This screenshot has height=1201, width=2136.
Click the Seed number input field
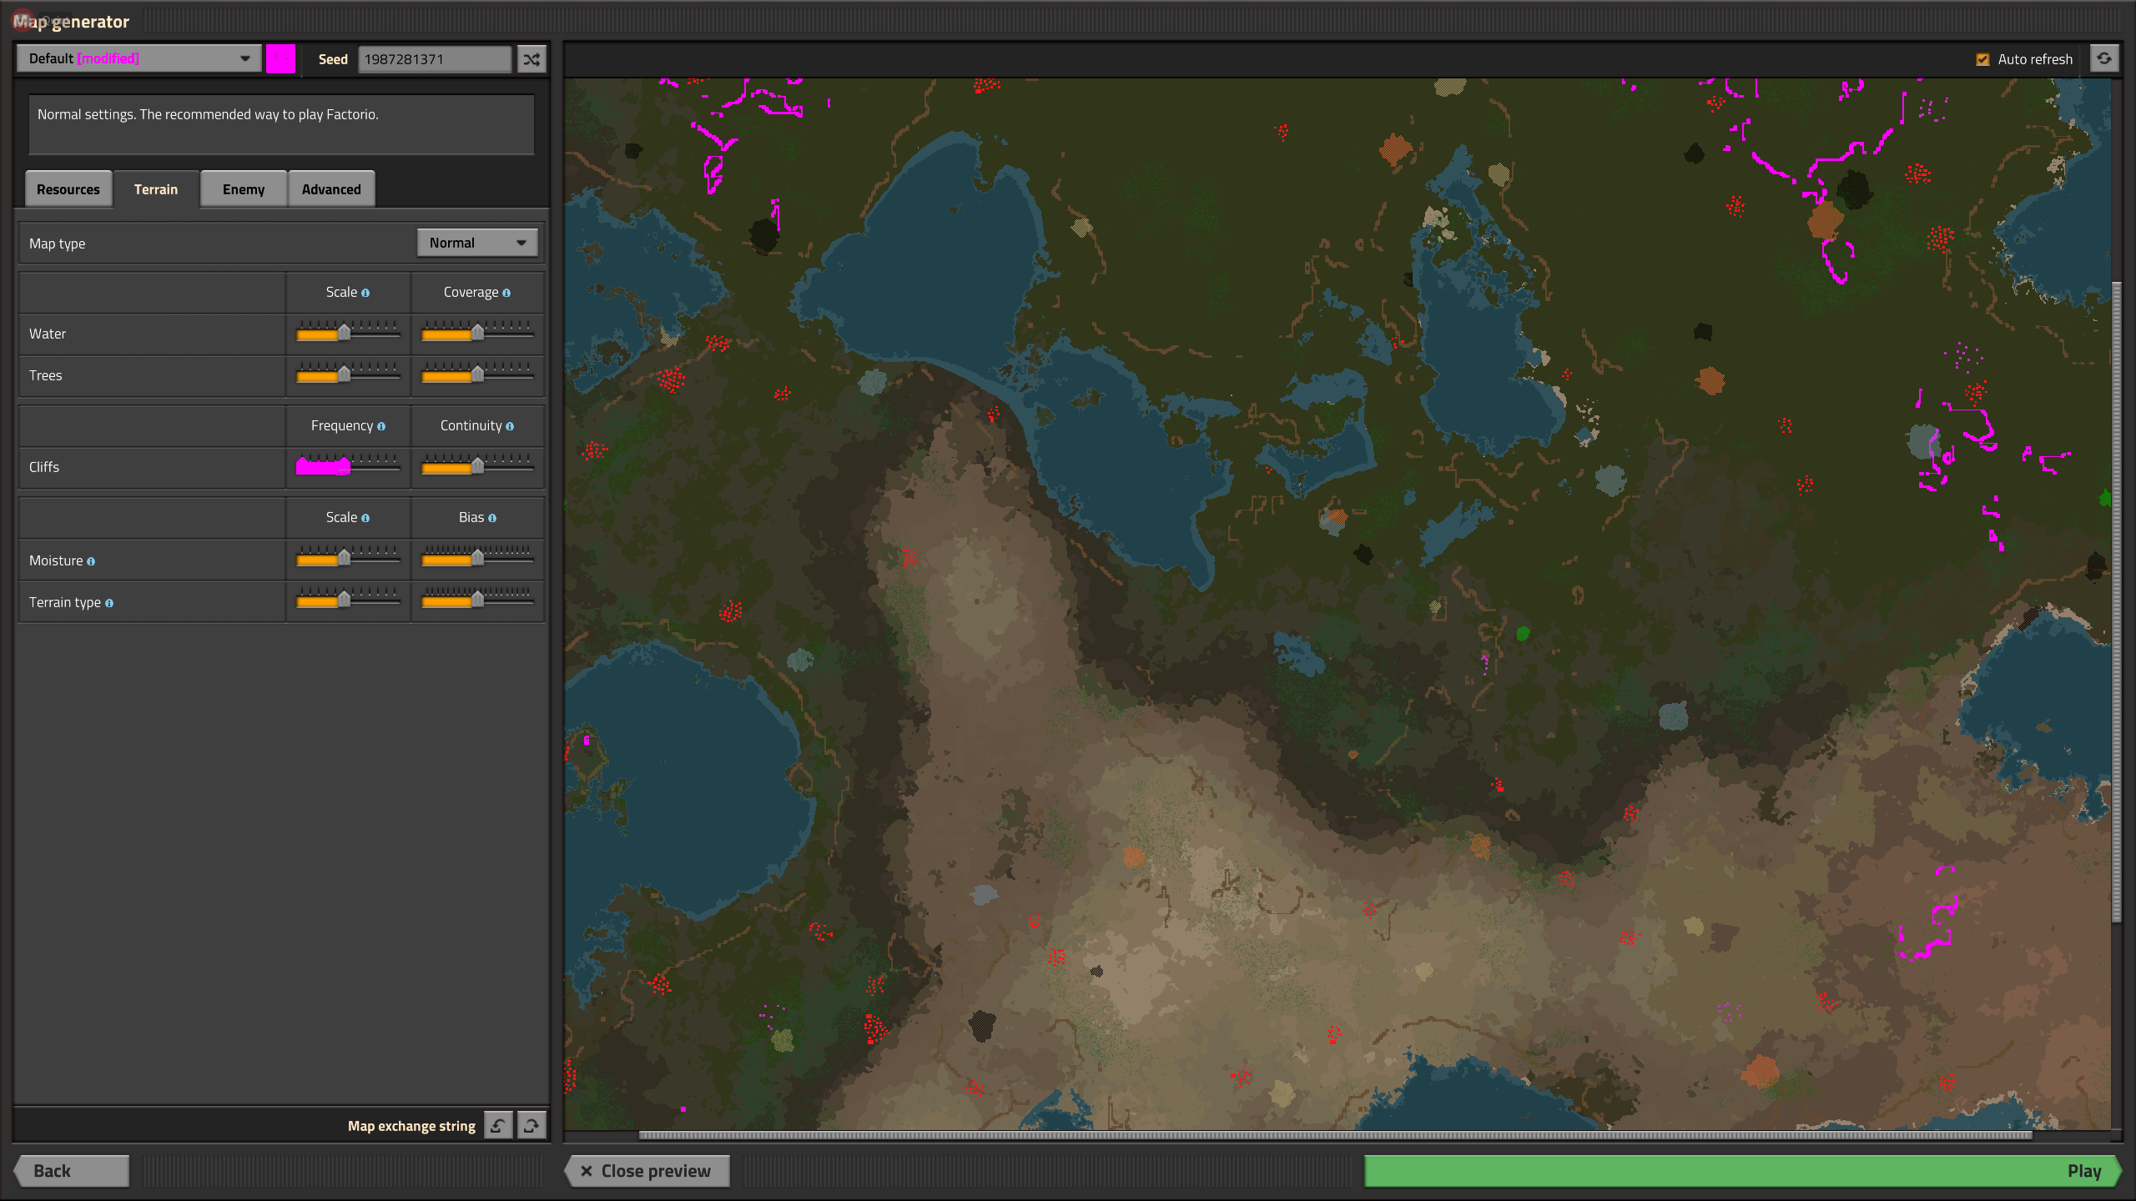tap(435, 59)
